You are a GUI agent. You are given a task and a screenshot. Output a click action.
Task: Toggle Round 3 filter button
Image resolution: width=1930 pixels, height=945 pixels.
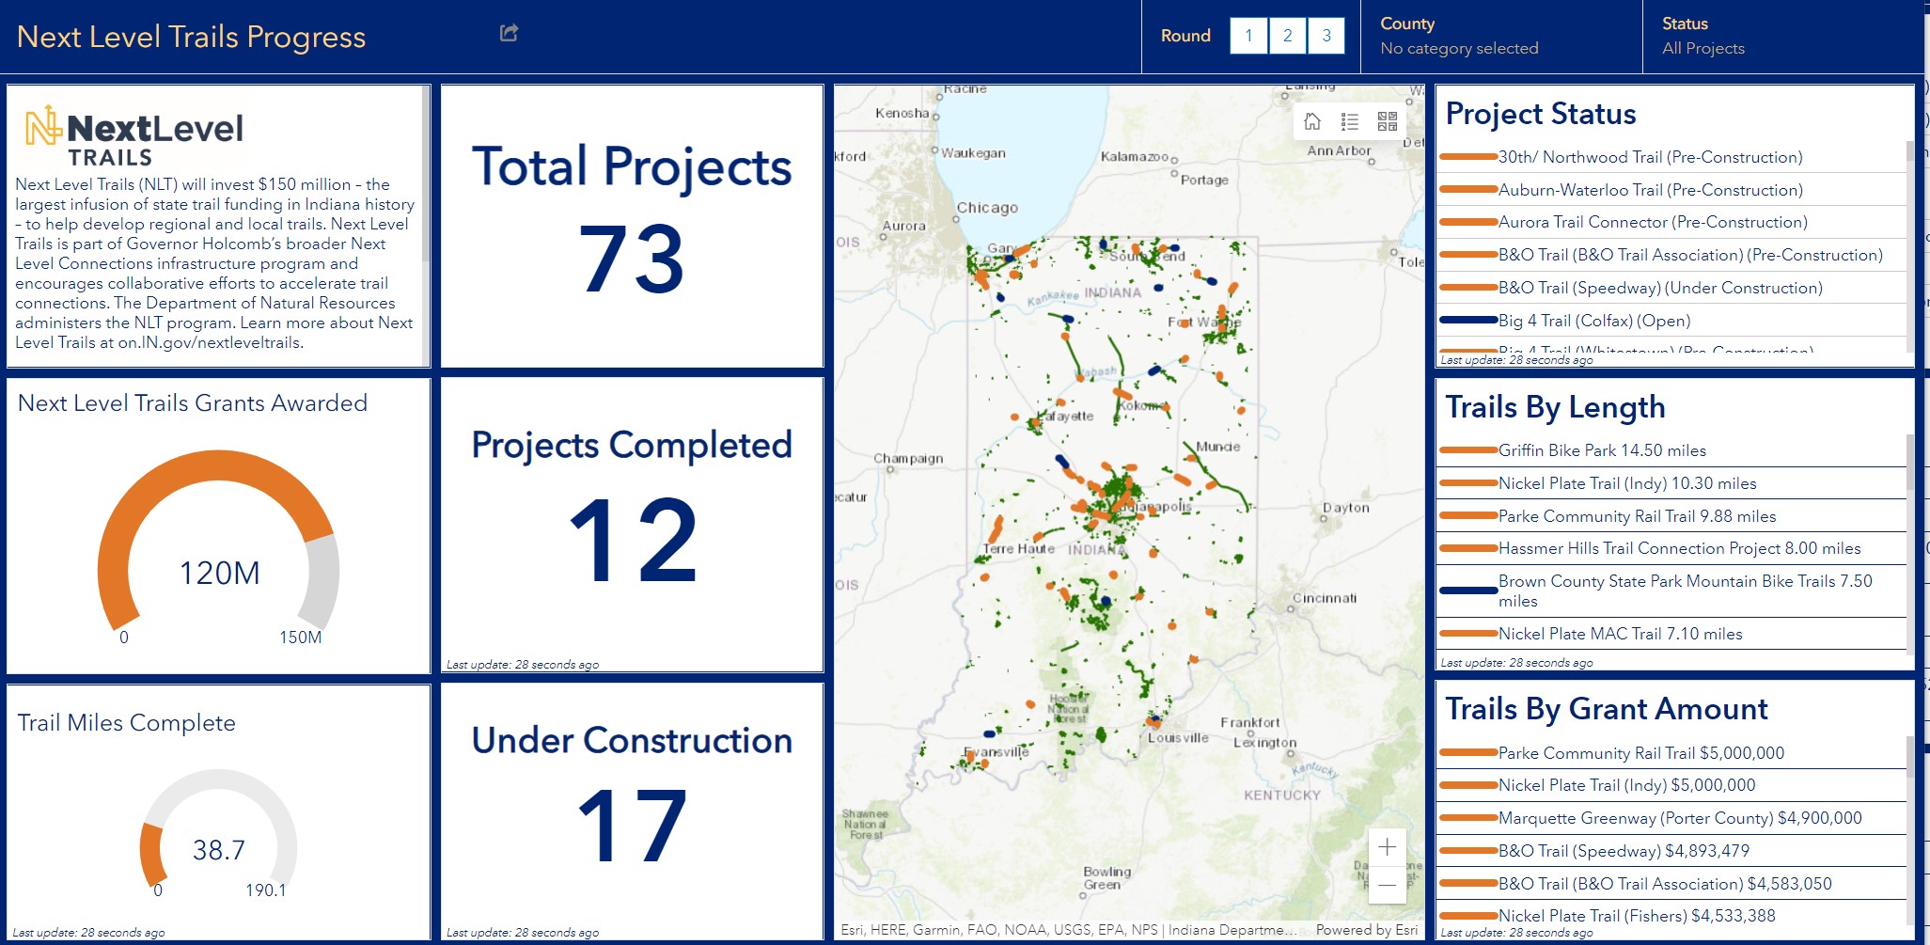(x=1326, y=36)
